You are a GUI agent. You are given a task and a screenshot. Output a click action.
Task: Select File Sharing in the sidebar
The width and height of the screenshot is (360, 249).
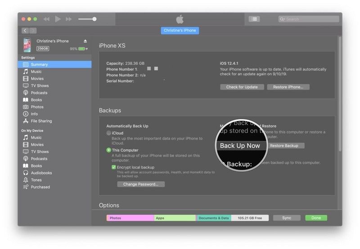pyautogui.click(x=41, y=121)
